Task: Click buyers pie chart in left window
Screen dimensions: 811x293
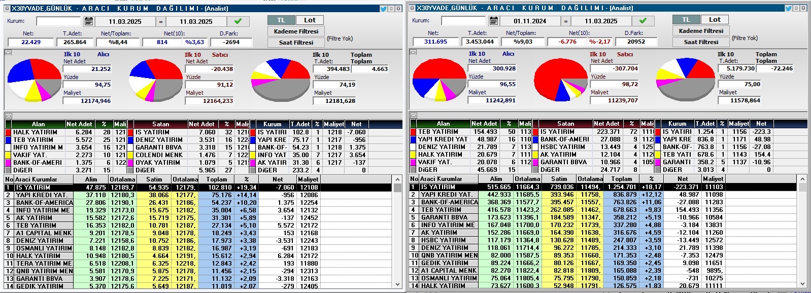Action: click(34, 81)
